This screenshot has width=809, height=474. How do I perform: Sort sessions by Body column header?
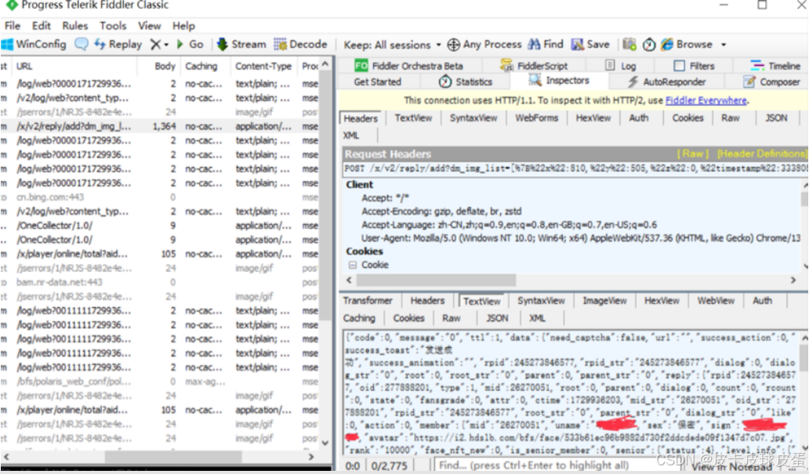coord(165,66)
